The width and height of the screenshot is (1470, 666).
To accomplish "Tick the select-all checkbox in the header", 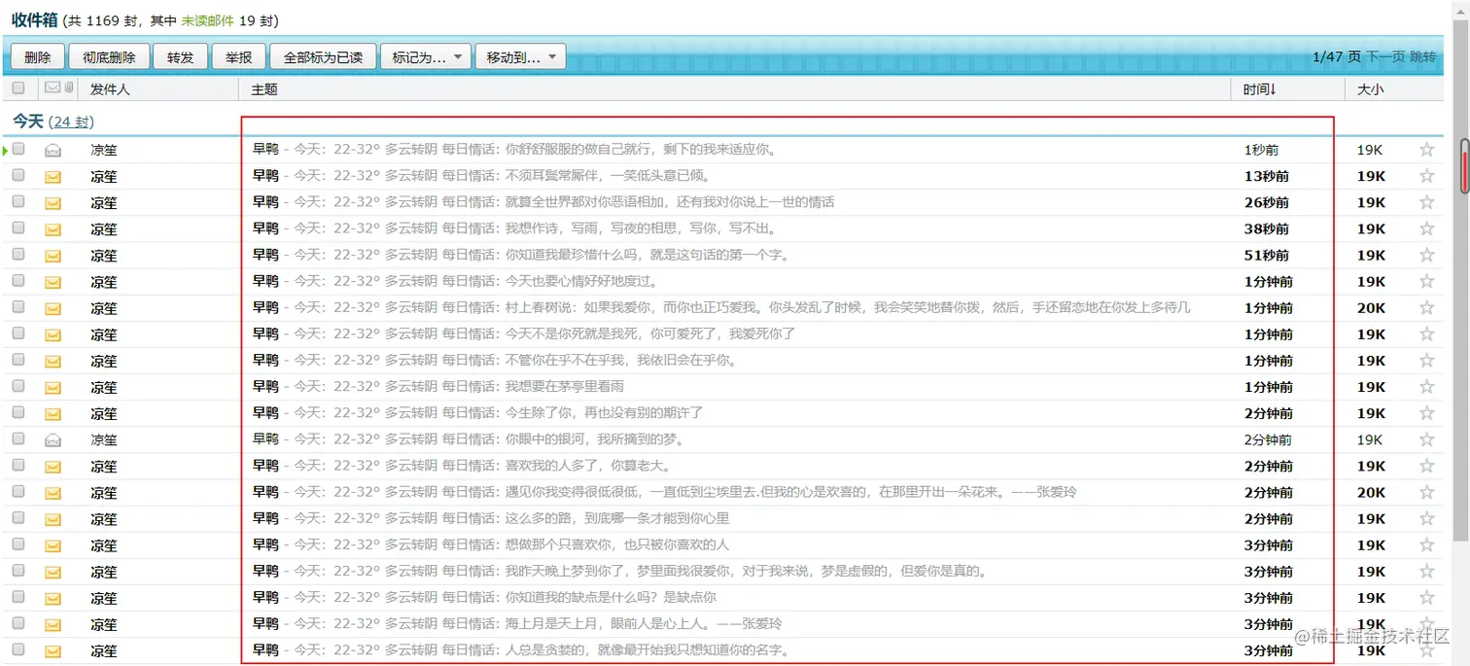I will 18,88.
